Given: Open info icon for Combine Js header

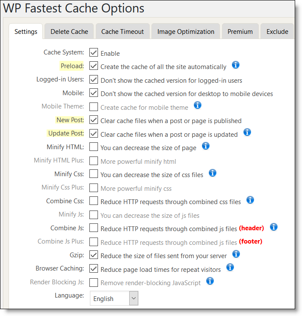Looking at the screenshot, I should (274, 227).
